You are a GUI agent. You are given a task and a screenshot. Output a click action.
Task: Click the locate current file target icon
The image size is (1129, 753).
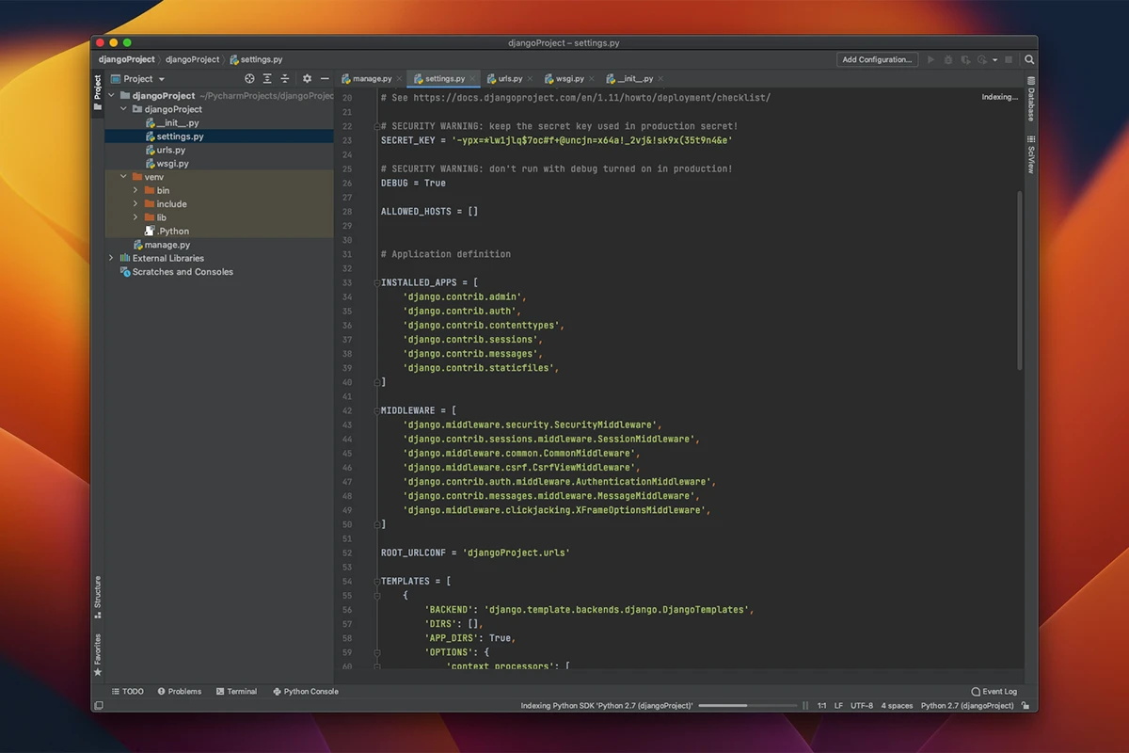tap(249, 79)
